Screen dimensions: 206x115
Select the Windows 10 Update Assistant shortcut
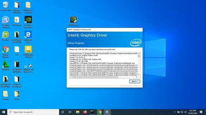28,68
